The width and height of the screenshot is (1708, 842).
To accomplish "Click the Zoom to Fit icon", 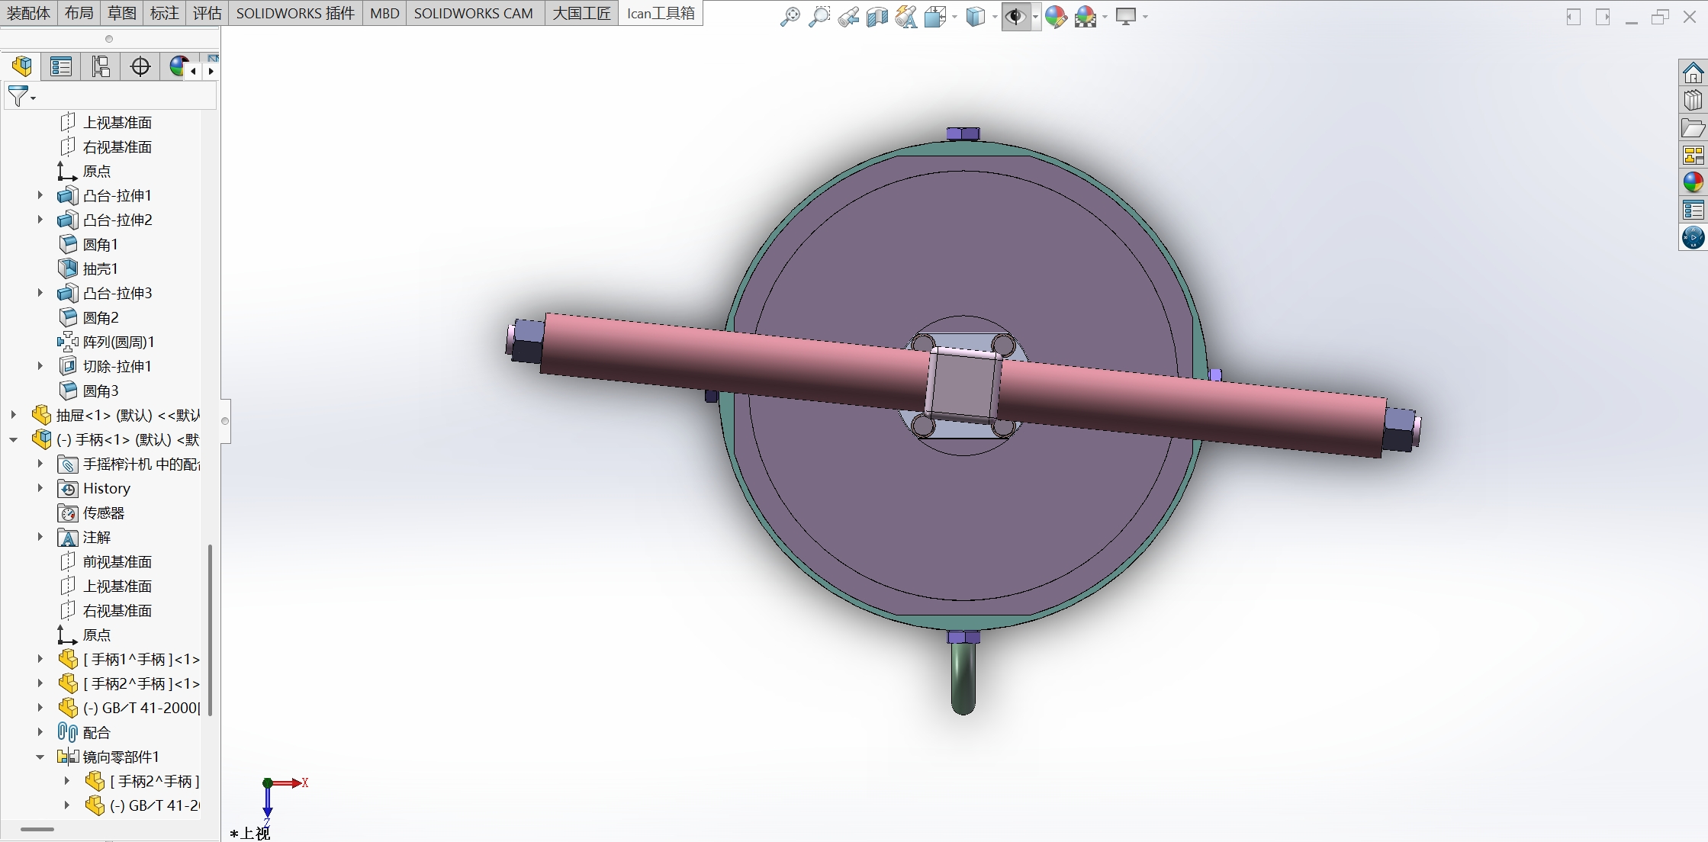I will 790,17.
